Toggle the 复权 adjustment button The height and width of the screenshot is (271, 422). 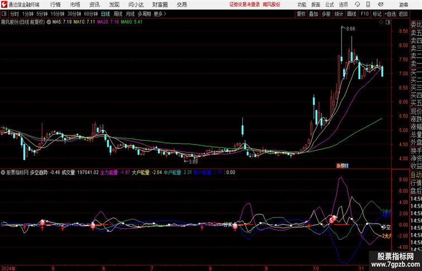[301, 14]
